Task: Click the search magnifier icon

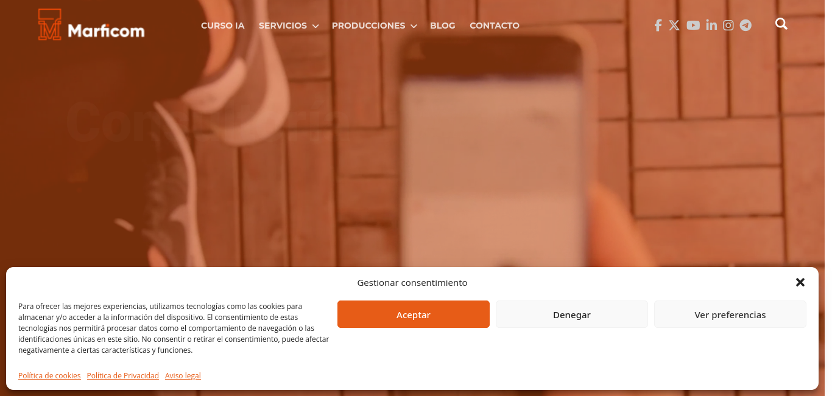Action: point(781,24)
